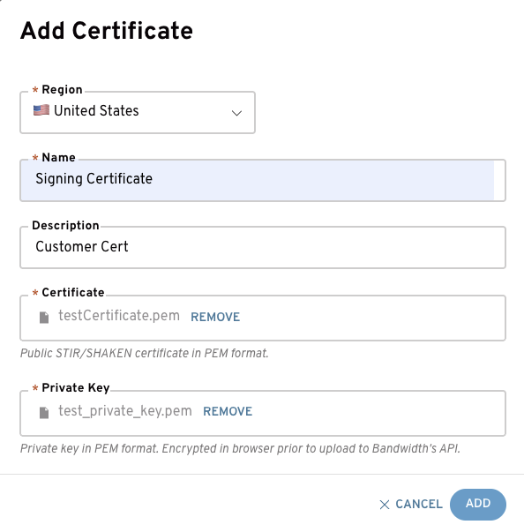Click the ADD button
This screenshot has height=532, width=524.
(x=478, y=504)
